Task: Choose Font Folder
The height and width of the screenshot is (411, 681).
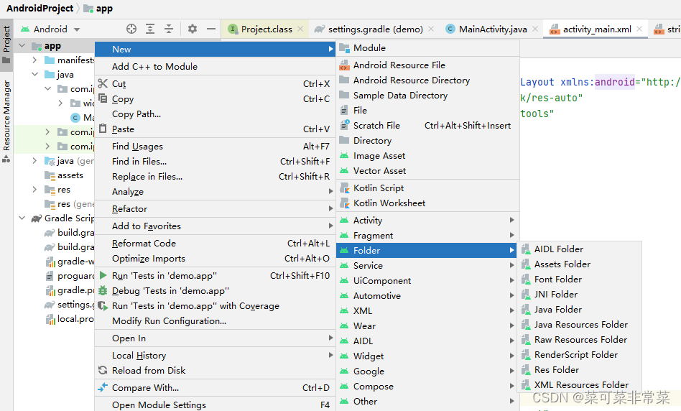Action: coord(580,280)
